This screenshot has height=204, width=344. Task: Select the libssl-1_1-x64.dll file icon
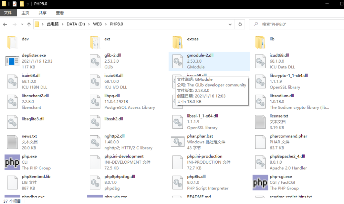178,122
